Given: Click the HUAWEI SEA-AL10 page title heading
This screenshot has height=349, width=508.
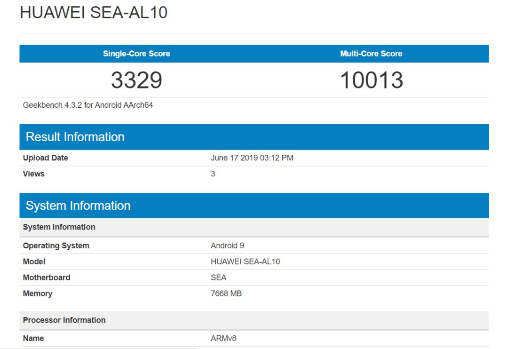Looking at the screenshot, I should (x=94, y=13).
